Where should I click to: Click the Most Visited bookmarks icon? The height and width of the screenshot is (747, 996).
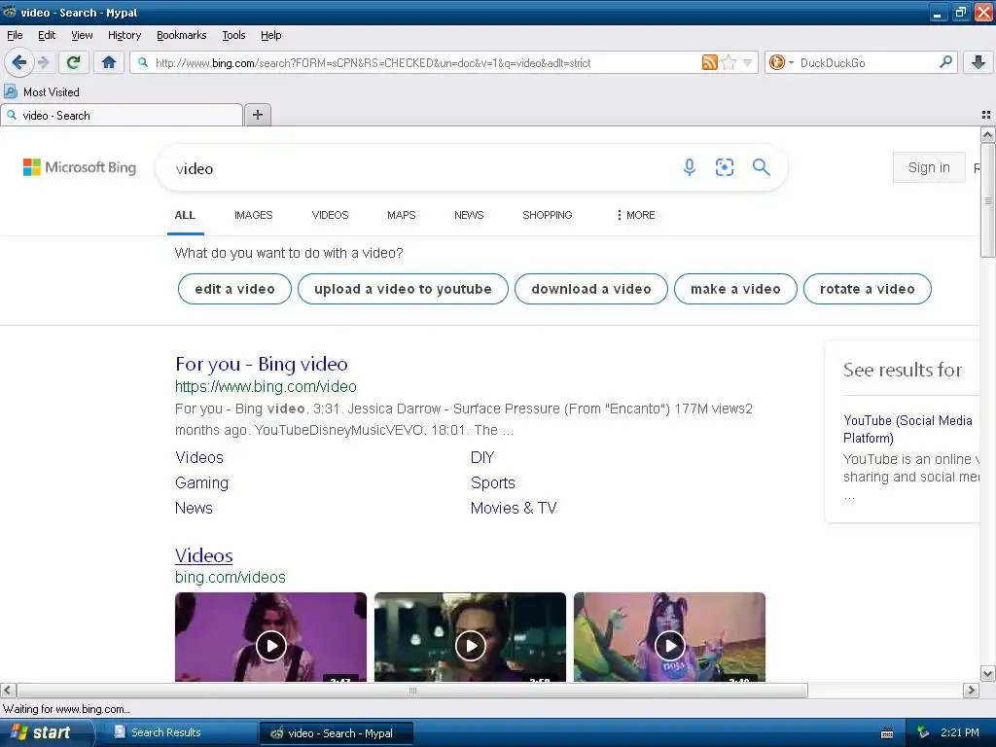[x=11, y=91]
